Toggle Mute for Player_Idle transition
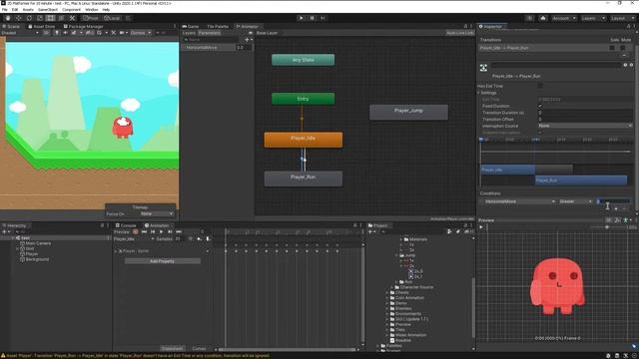Screen dimensions: 639x359 point(623,48)
